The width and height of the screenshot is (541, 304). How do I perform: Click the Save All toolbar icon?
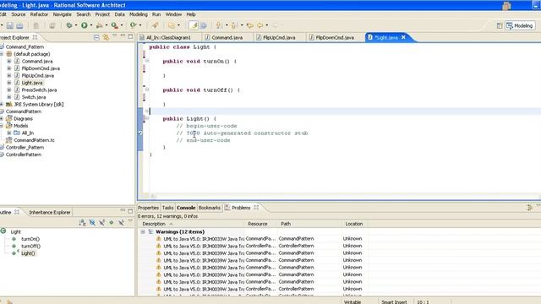tap(19, 25)
